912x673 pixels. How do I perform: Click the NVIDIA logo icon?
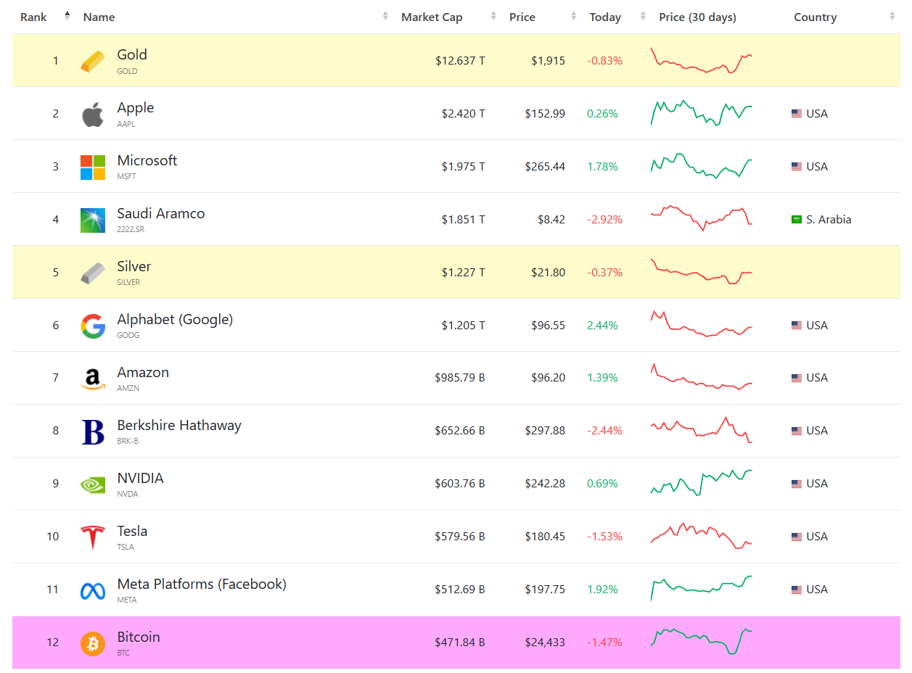click(x=92, y=484)
